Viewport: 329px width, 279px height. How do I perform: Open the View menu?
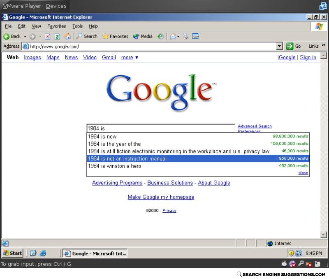point(36,26)
